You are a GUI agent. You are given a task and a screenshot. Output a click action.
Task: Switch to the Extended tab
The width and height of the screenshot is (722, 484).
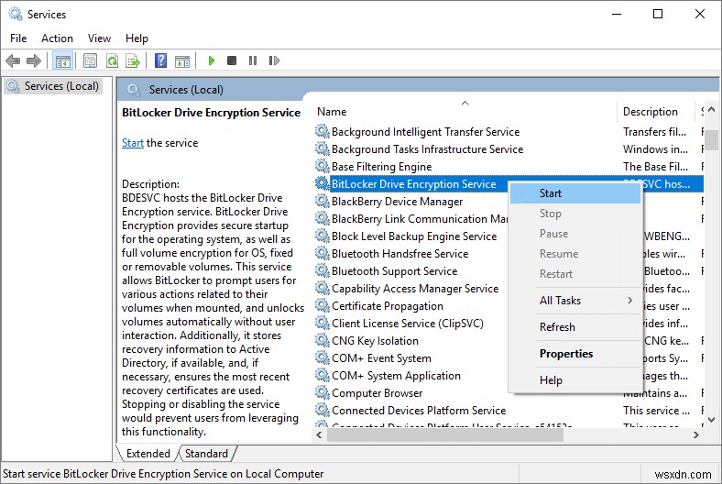pyautogui.click(x=148, y=454)
